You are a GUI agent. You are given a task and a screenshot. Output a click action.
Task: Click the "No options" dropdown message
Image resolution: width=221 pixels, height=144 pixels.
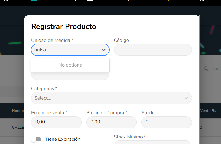coord(70,65)
